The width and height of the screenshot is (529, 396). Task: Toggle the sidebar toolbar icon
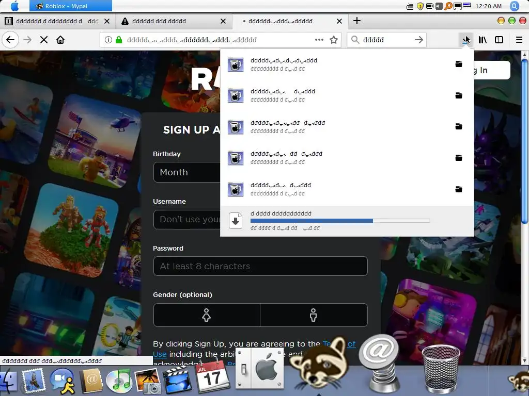point(499,40)
